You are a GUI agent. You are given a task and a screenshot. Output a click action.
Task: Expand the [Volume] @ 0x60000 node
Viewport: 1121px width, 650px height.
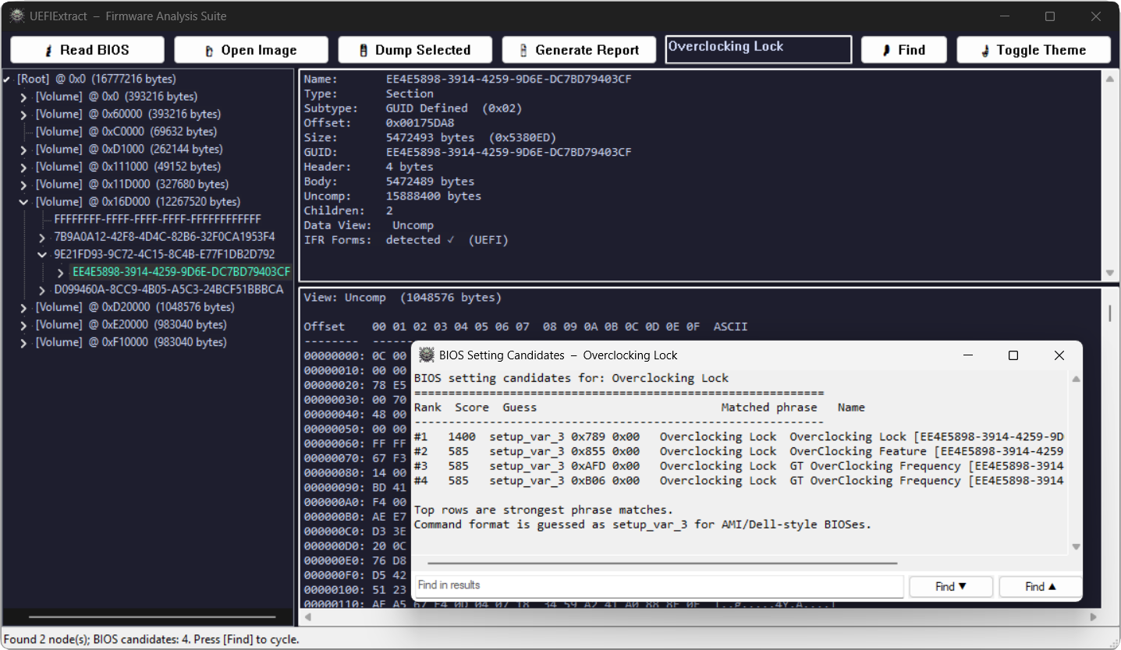pos(23,115)
